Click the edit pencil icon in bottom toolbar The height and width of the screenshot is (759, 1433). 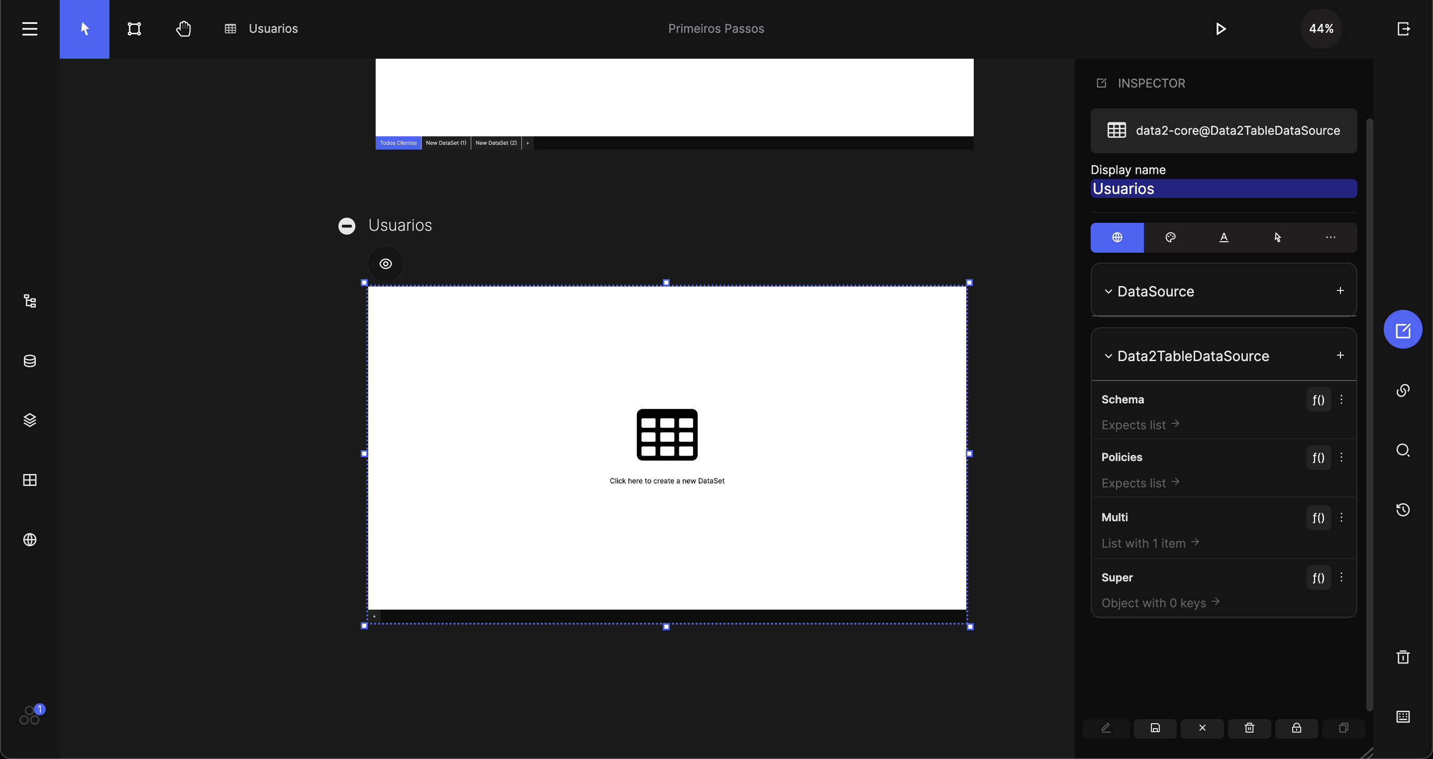point(1106,728)
